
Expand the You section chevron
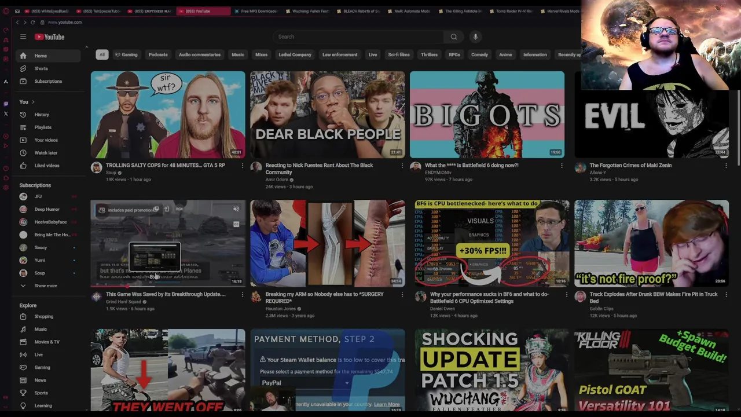point(34,102)
